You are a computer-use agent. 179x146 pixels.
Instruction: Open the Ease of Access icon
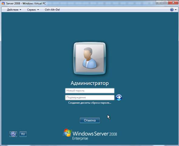click(13, 134)
